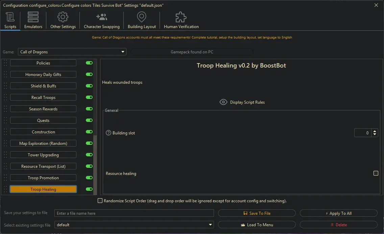The height and width of the screenshot is (234, 384).
Task: Toggle the Construction script off
Action: point(89,132)
